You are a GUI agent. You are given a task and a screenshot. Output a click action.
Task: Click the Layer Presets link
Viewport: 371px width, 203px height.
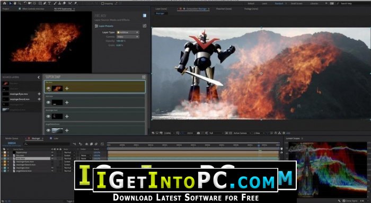click(106, 26)
